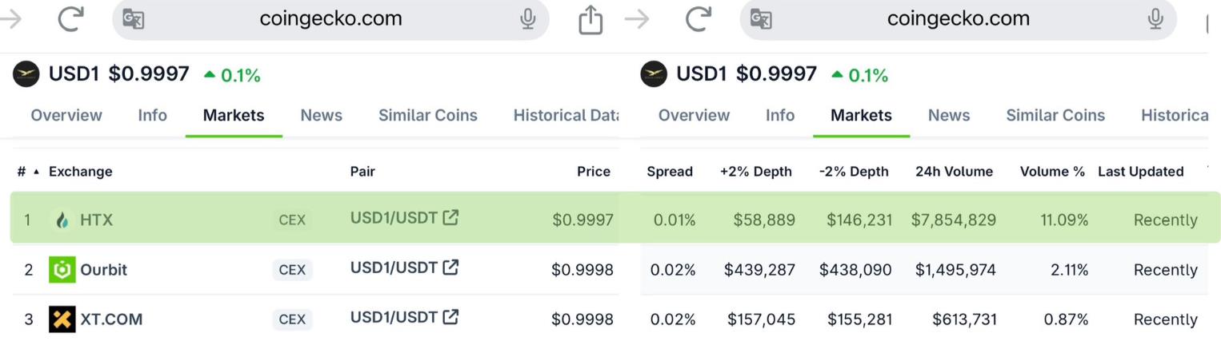Open the share icon beside address bar

click(590, 20)
